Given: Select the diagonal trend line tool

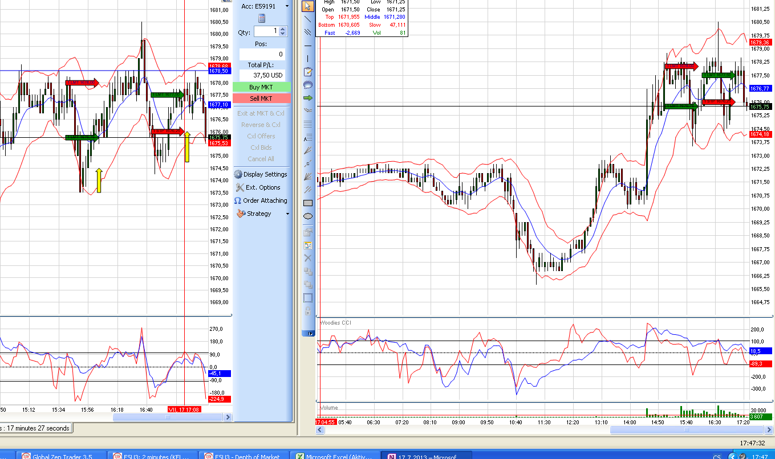Looking at the screenshot, I should pyautogui.click(x=307, y=19).
